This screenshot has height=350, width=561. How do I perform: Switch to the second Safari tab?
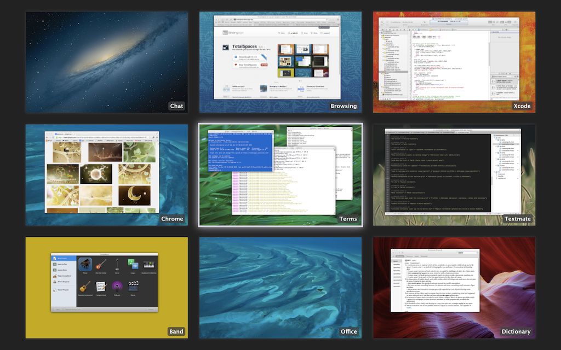[x=274, y=24]
